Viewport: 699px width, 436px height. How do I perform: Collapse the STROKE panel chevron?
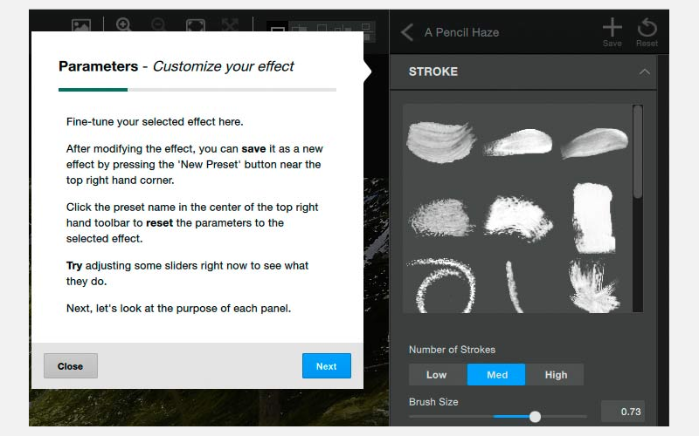644,72
